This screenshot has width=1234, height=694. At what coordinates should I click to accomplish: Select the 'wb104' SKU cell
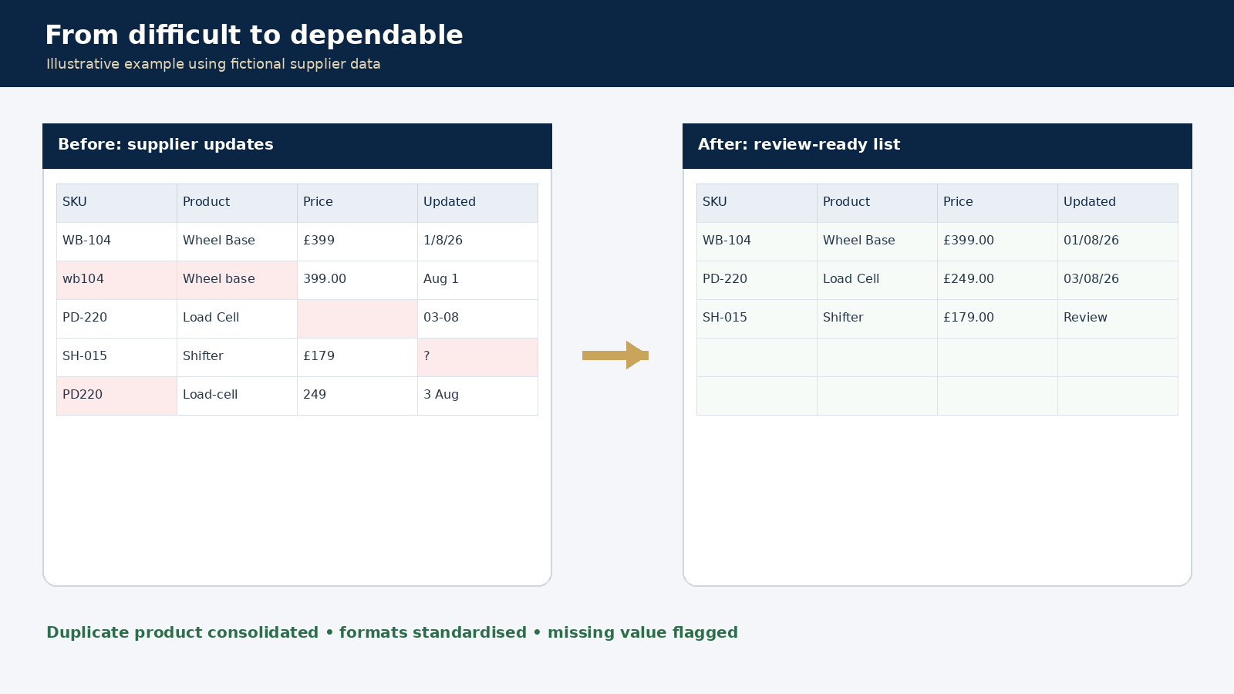pos(116,280)
